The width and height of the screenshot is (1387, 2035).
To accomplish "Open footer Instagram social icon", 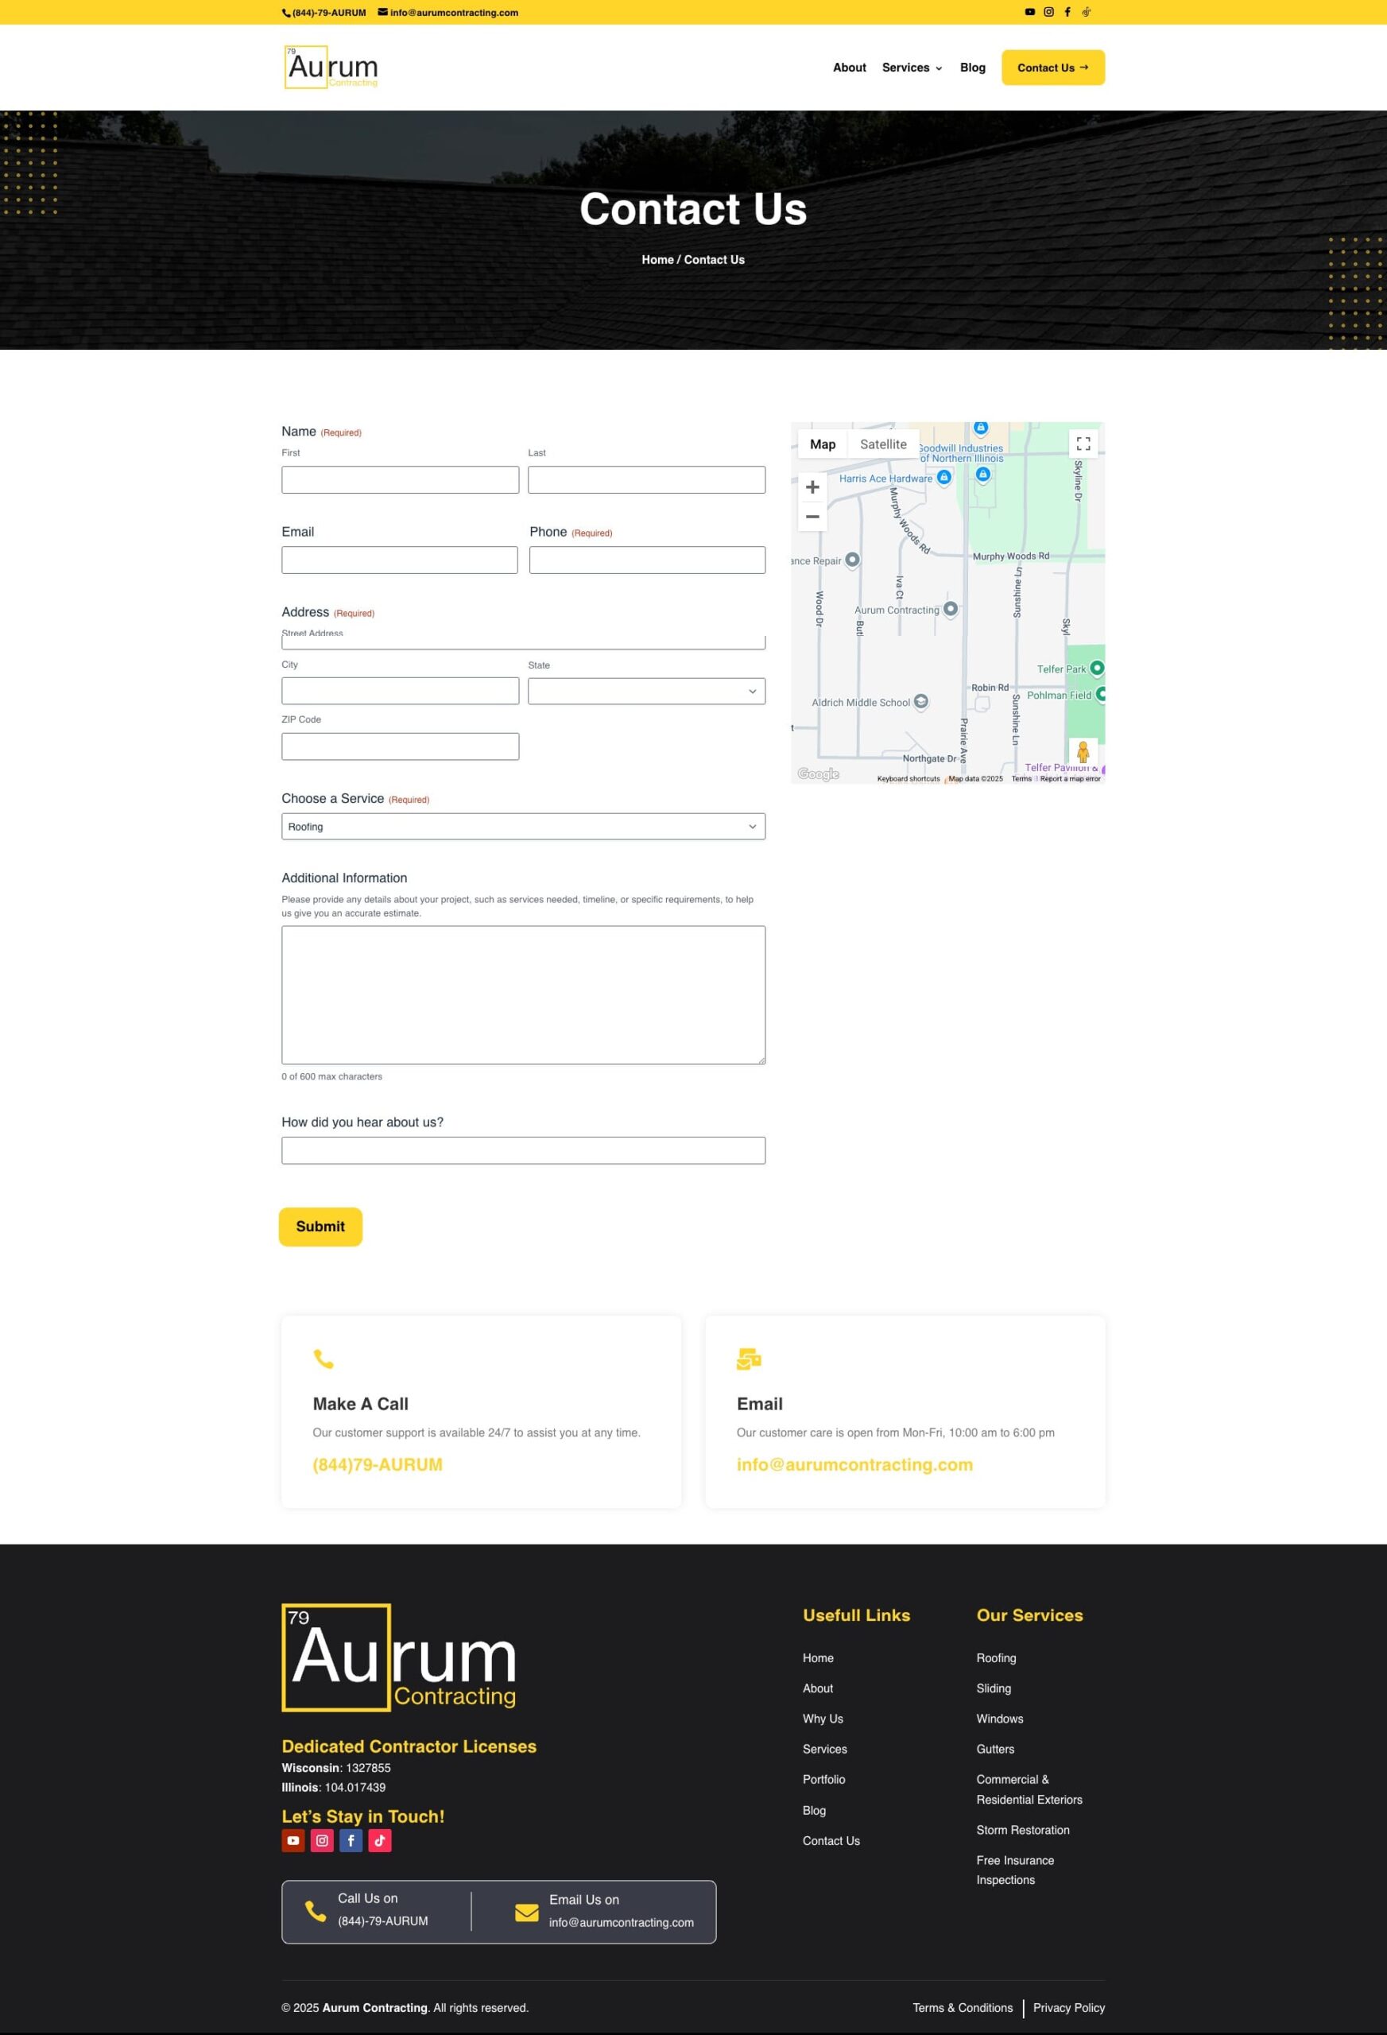I will click(x=322, y=1840).
